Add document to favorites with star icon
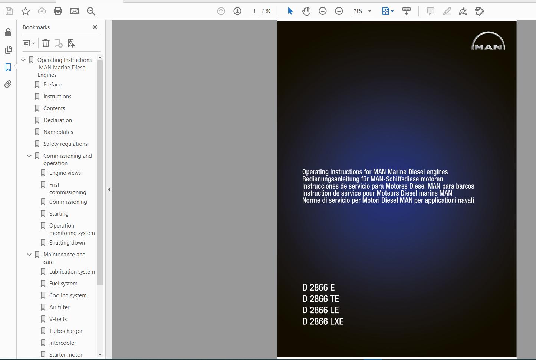Viewport: 536px width, 360px height. pyautogui.click(x=26, y=11)
